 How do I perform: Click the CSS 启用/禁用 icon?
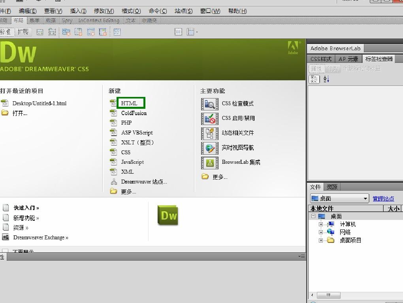tap(209, 119)
